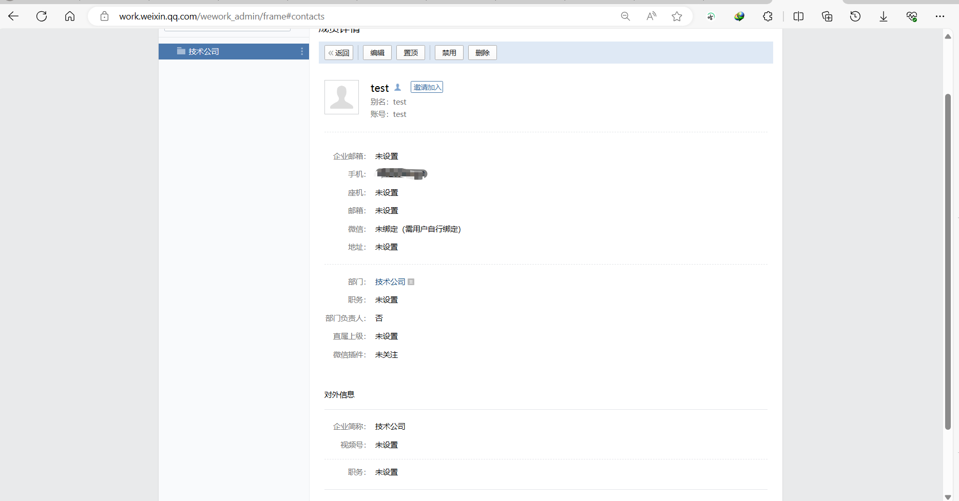Disable member with the 禁用 button
Image resolution: width=959 pixels, height=501 pixels.
pos(449,53)
